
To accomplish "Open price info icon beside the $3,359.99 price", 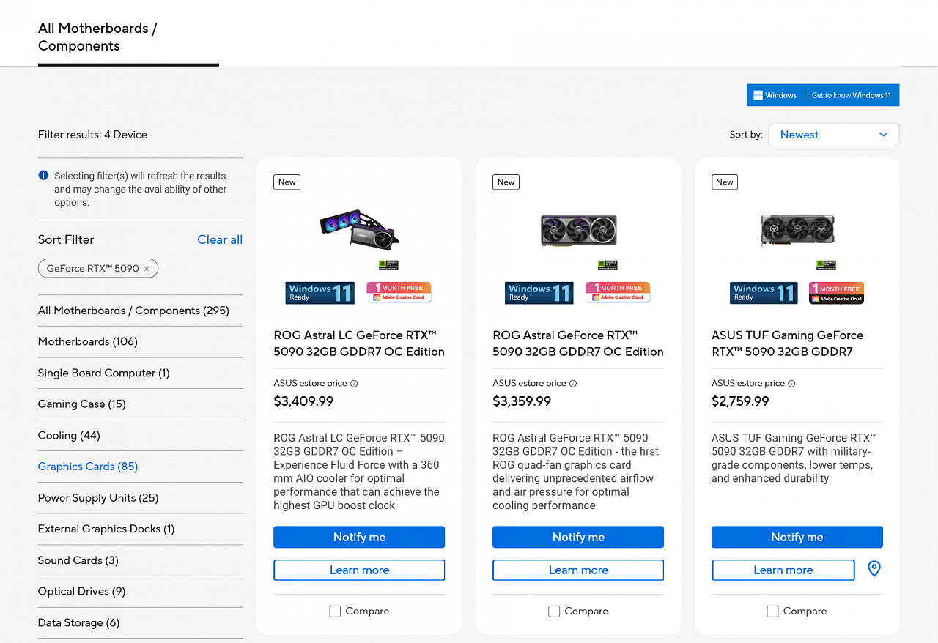I will [573, 384].
